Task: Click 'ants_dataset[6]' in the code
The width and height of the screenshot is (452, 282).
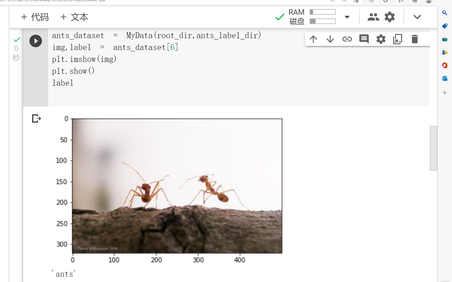Action: 146,47
